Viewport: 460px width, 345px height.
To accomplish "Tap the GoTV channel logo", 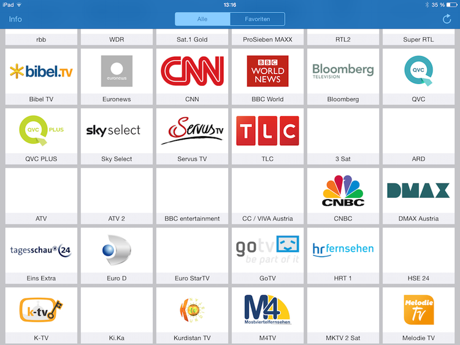I will click(267, 250).
